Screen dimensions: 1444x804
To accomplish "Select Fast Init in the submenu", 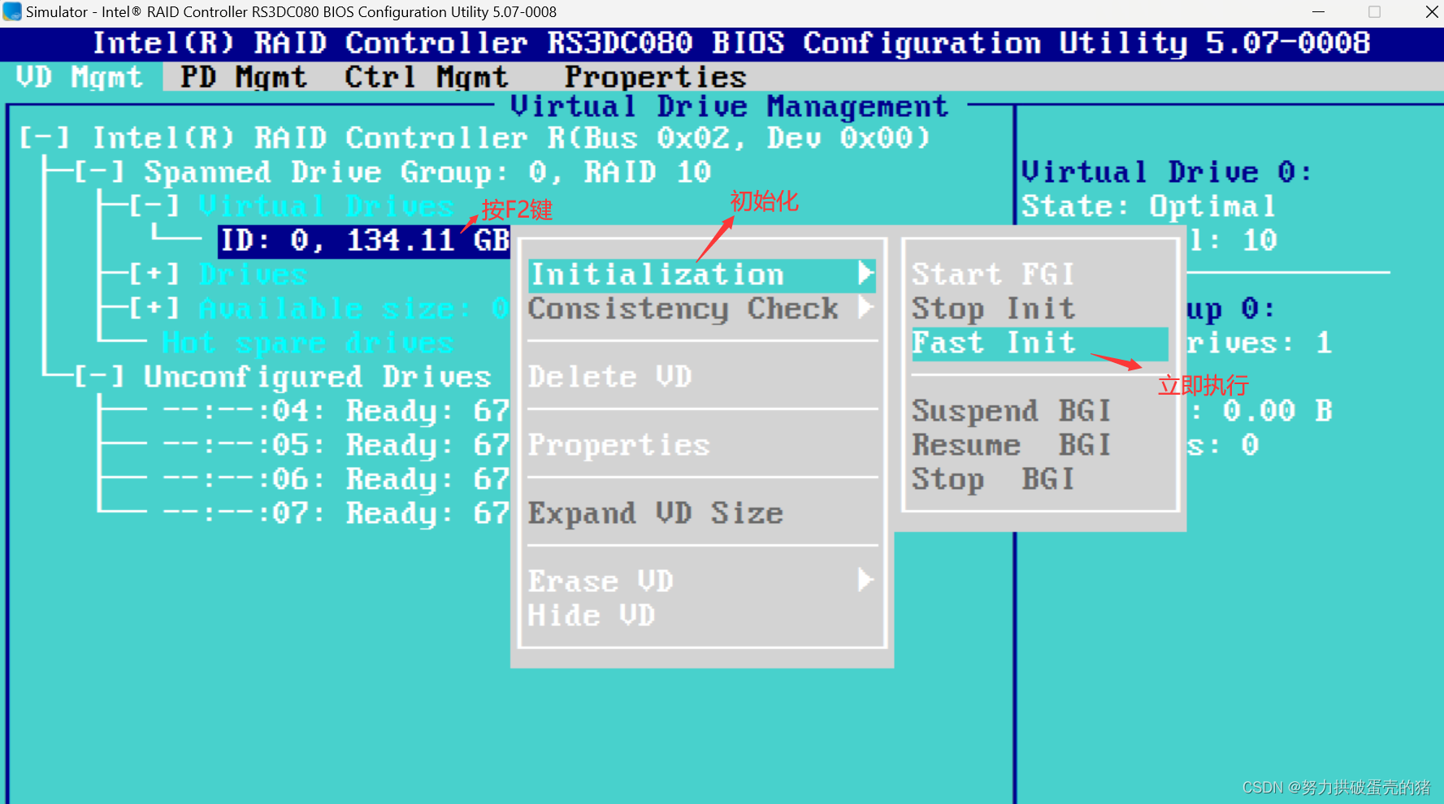I will click(1040, 344).
